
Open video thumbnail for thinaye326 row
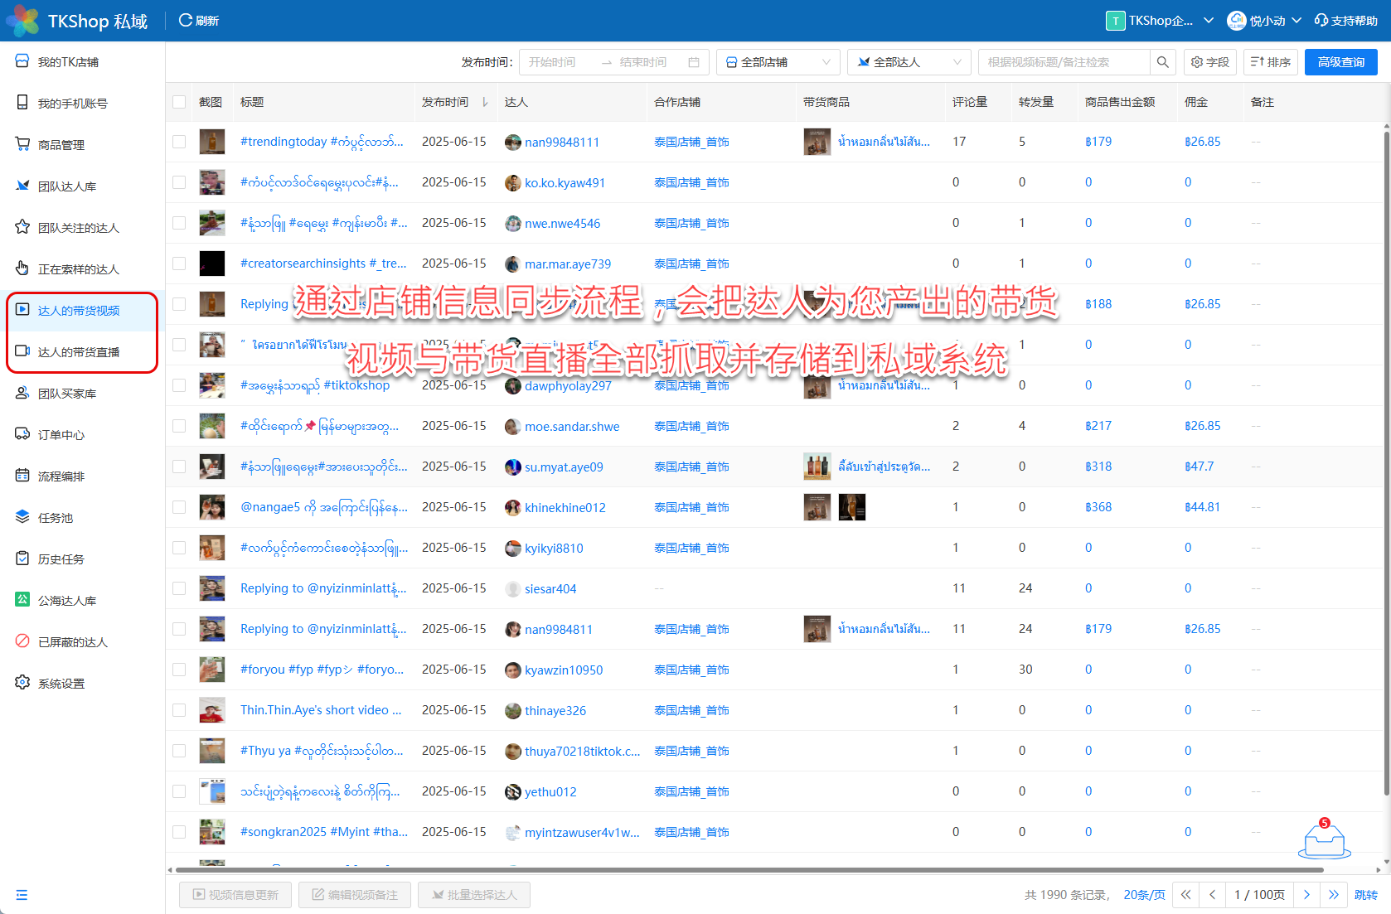point(212,710)
